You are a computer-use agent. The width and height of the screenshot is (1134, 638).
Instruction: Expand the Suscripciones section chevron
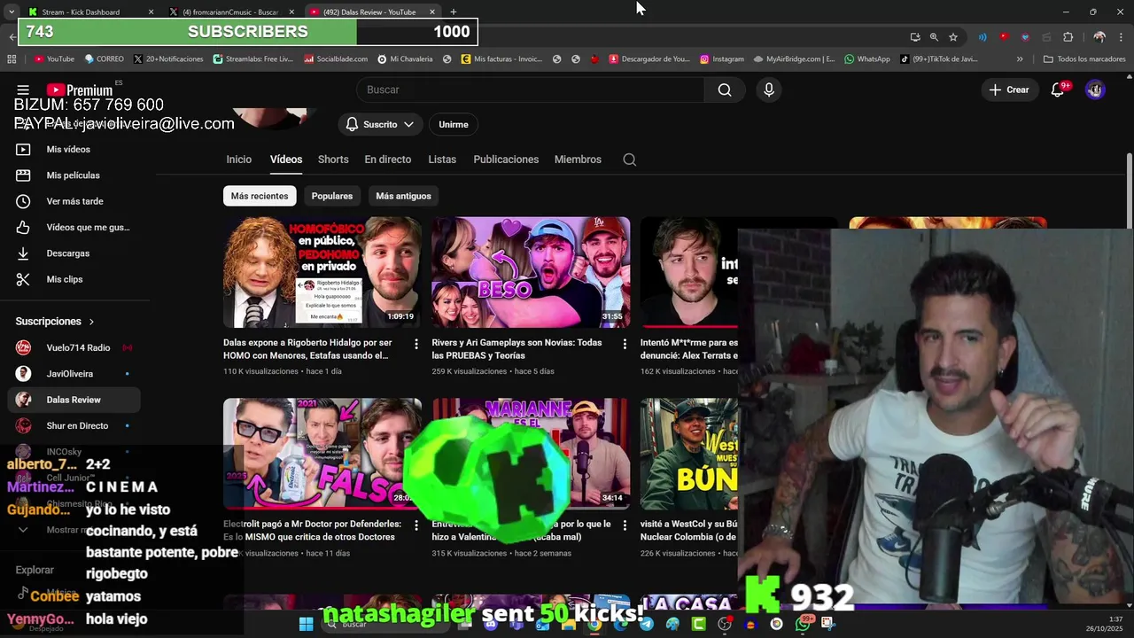[x=91, y=322]
